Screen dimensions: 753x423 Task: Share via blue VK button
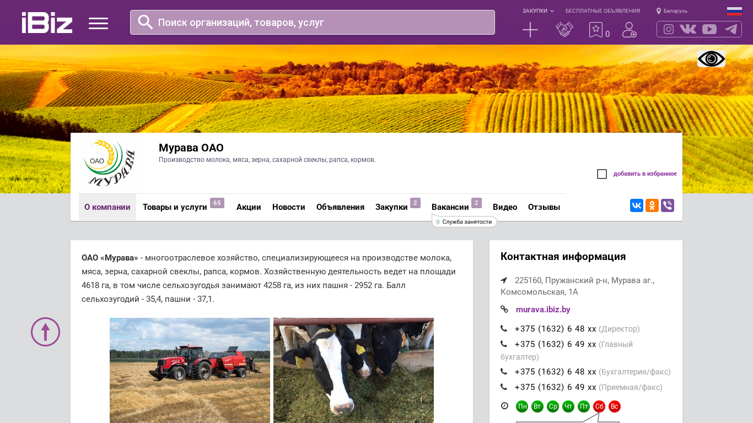coord(637,205)
